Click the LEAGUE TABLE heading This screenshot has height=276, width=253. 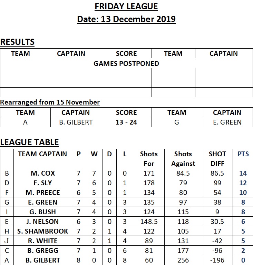click(29, 142)
